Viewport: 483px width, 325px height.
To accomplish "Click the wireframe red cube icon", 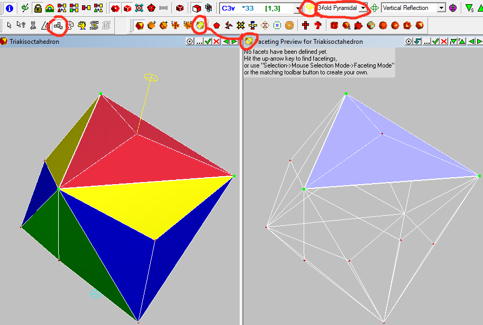I will pos(180,8).
